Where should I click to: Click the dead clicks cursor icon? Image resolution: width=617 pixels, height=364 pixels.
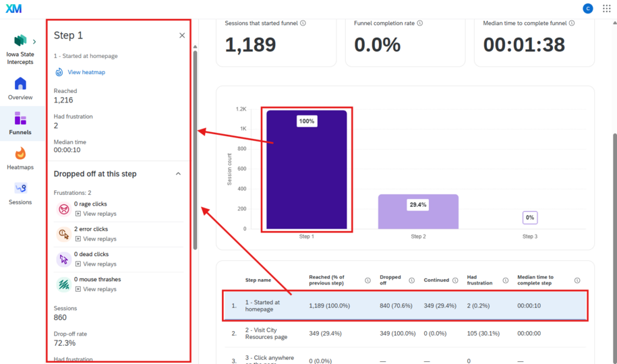point(63,260)
